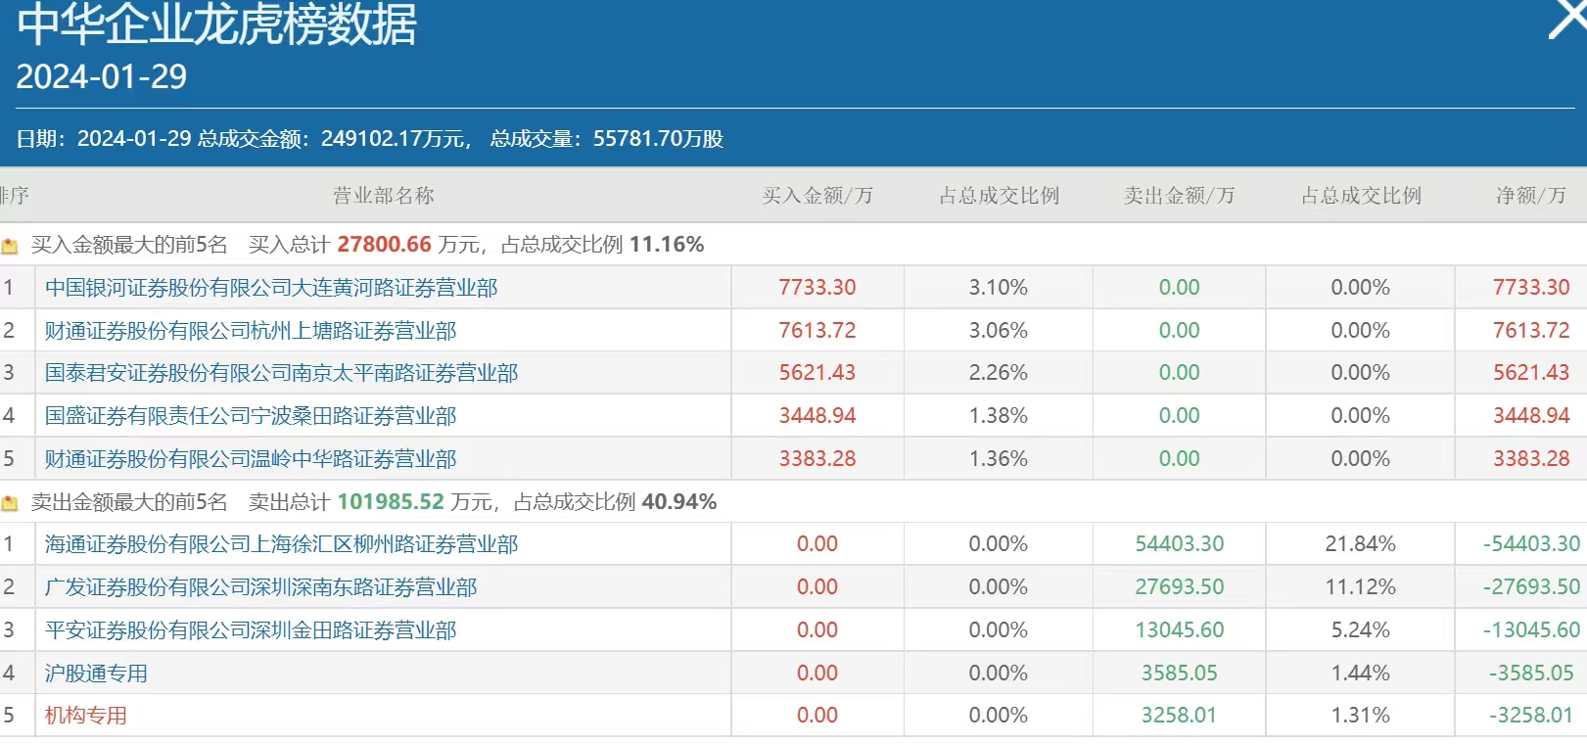Select sell amount 54403.30 cell
This screenshot has width=1587, height=744.
[1180, 544]
